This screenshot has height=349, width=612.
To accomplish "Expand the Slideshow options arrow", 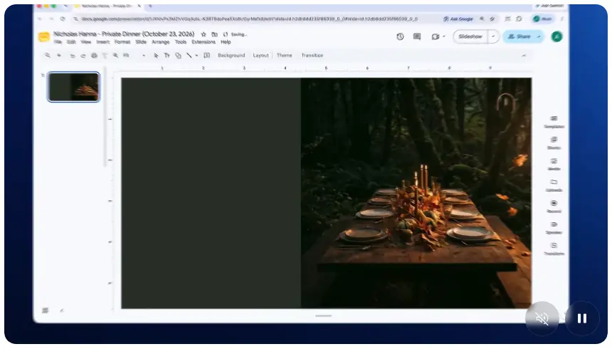I will (493, 37).
